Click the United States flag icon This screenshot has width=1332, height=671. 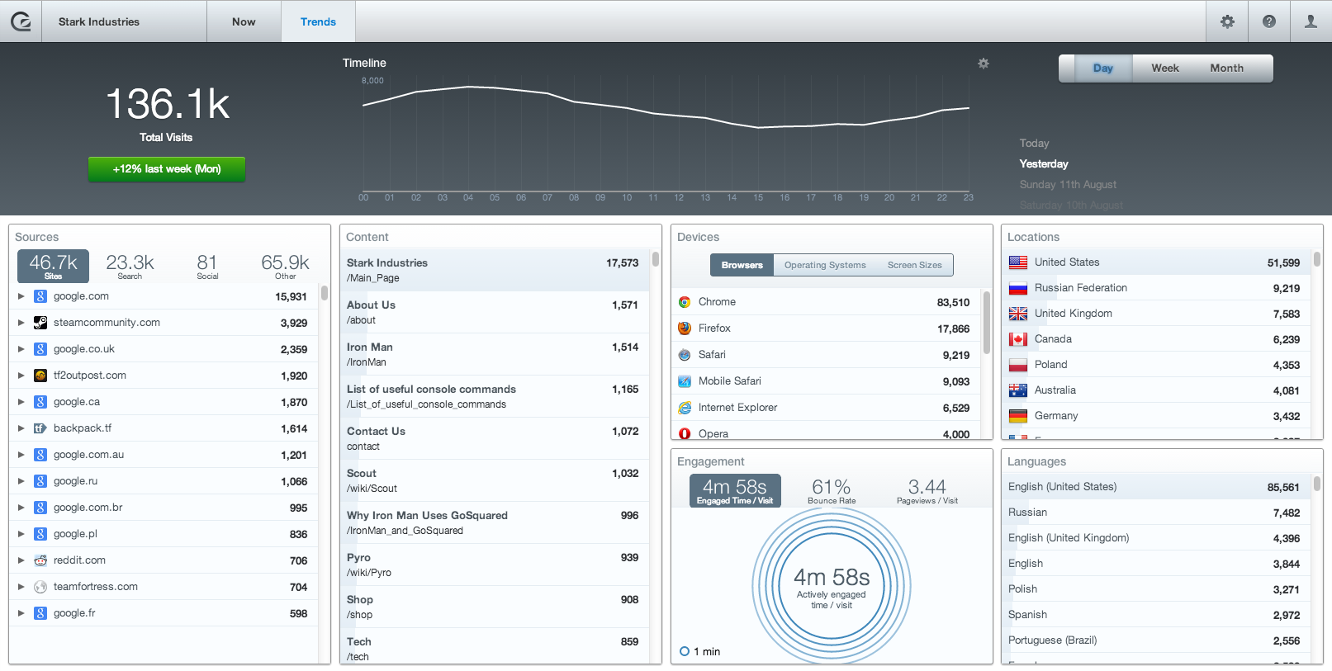(x=1018, y=262)
